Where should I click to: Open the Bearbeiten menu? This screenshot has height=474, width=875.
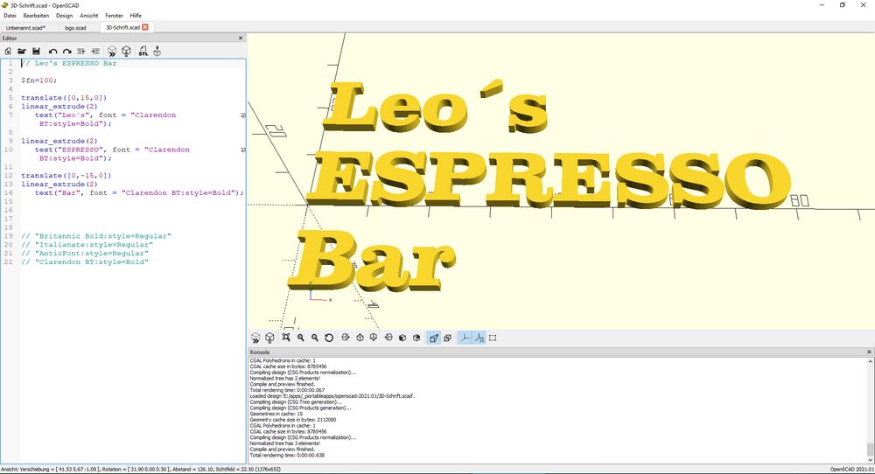36,16
